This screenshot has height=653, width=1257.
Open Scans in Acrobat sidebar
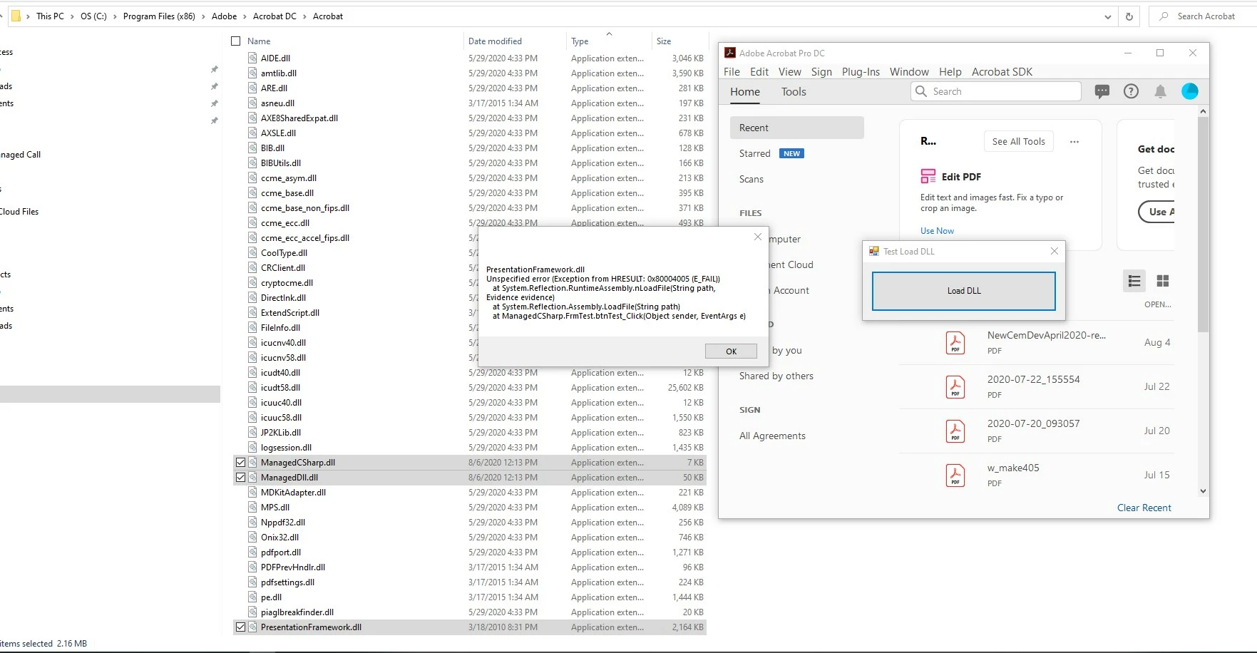[751, 179]
